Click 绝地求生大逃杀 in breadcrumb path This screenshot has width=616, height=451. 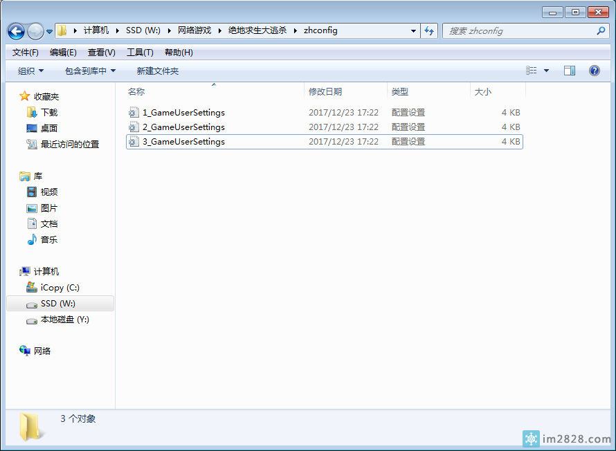(x=257, y=30)
